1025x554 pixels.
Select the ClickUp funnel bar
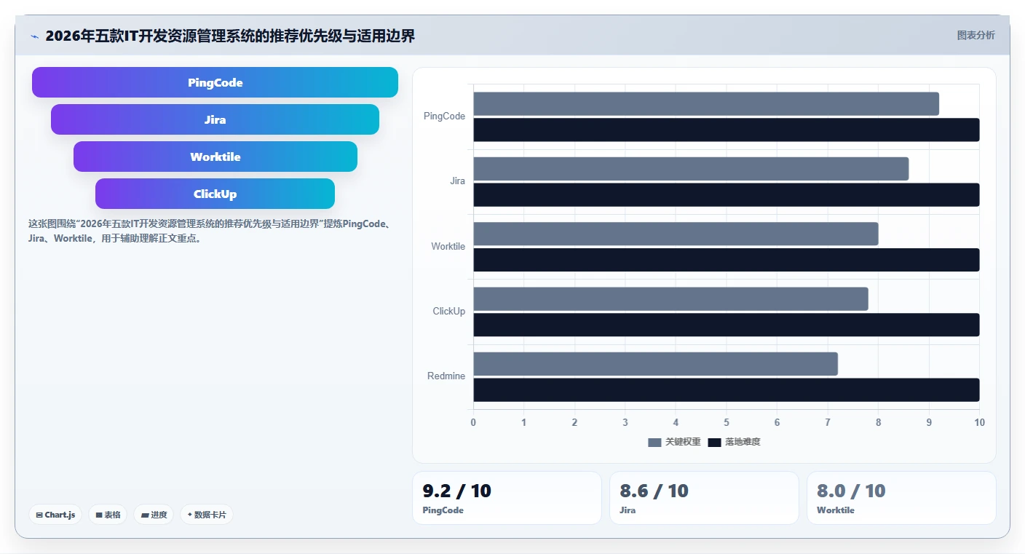click(x=215, y=194)
